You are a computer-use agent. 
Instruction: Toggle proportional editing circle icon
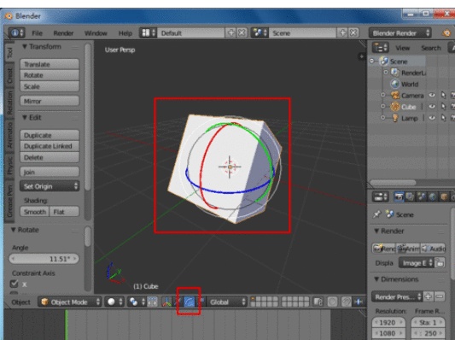[x=332, y=302]
